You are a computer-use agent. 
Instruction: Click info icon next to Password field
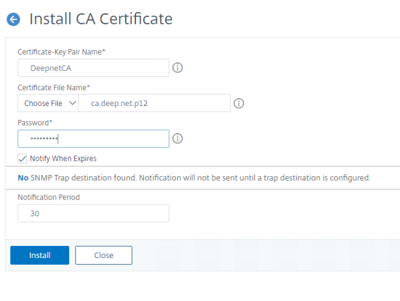(178, 139)
